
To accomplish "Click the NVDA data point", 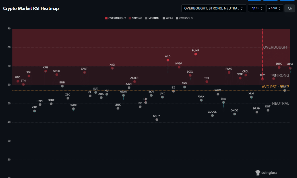I will click(x=179, y=67).
